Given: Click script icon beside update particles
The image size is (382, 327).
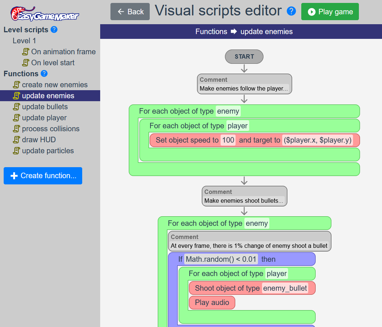Looking at the screenshot, I should coord(17,151).
